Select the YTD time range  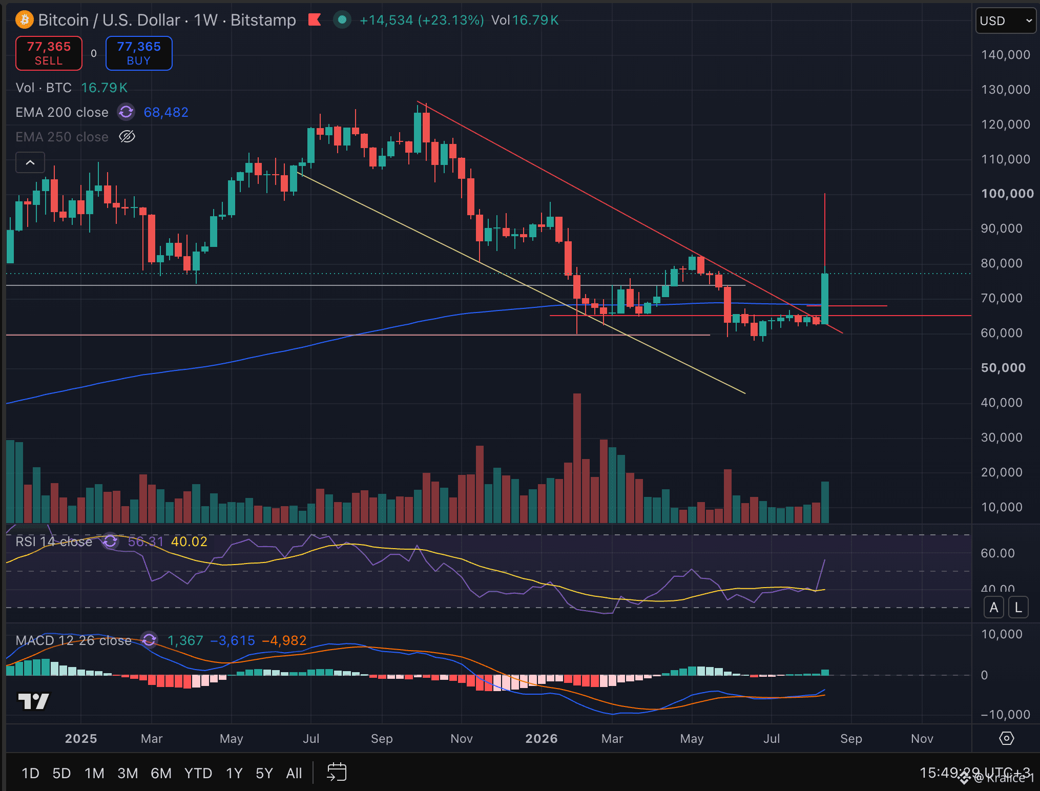(x=198, y=773)
